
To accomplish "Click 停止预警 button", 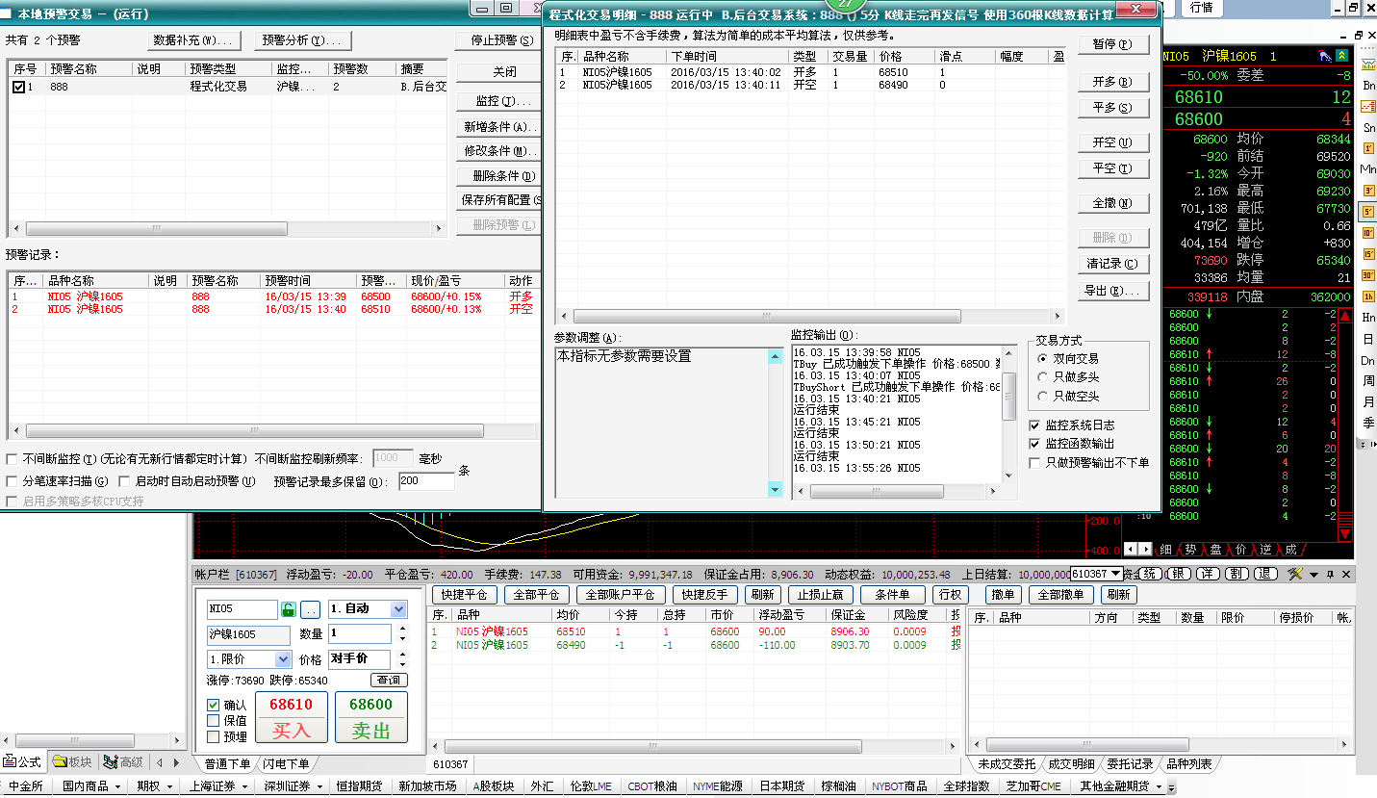I will [x=501, y=40].
